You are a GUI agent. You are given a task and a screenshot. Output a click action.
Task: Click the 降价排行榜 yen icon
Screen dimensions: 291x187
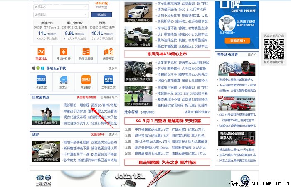[64, 52]
